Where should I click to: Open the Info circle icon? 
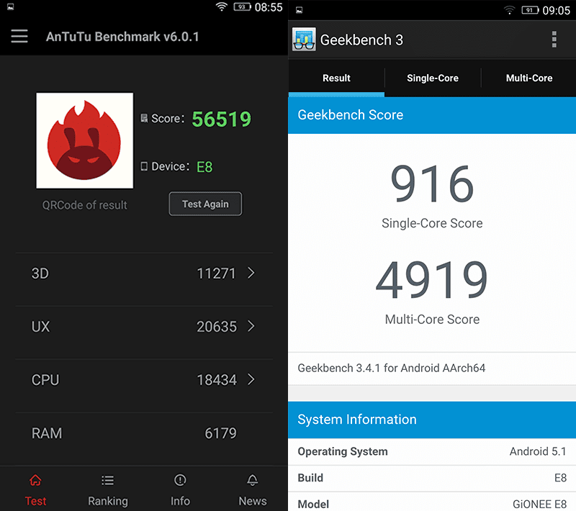pos(180,480)
